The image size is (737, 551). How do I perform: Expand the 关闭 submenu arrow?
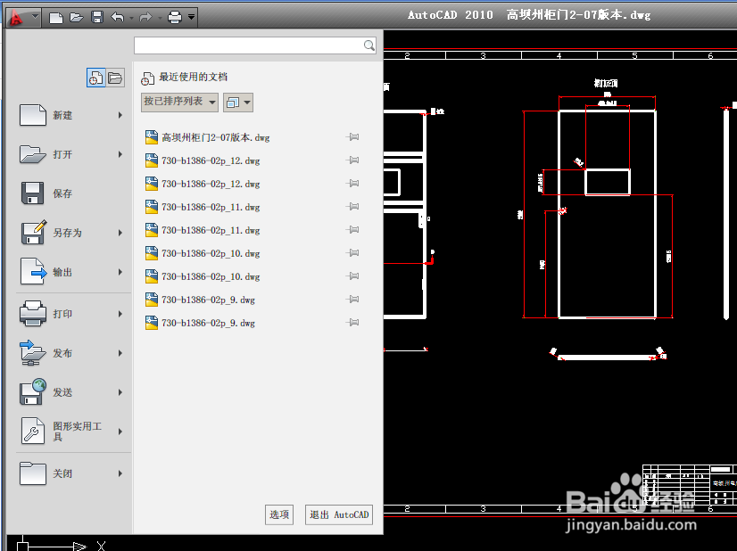[120, 473]
